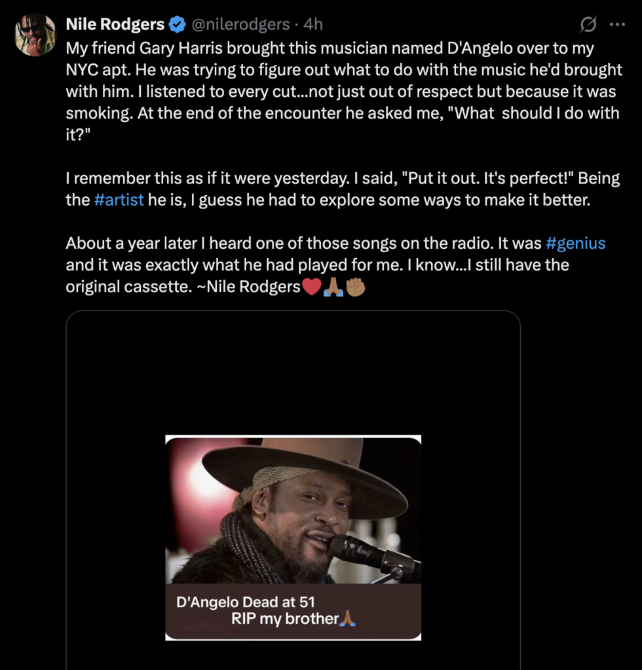The width and height of the screenshot is (642, 670).
Task: Open the Grok explain icon on the post
Action: tap(588, 25)
